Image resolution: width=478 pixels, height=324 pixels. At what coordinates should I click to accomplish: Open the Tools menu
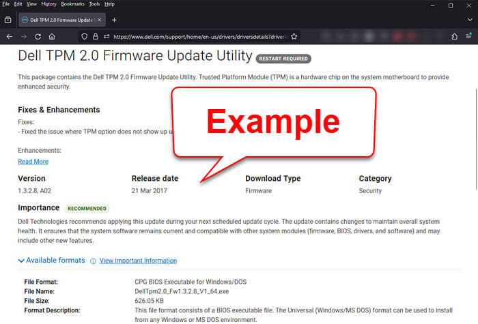(94, 4)
